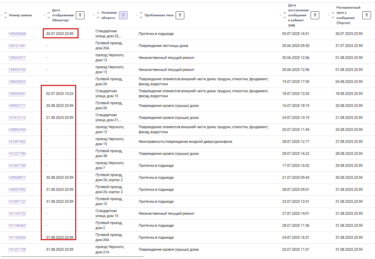The height and width of the screenshot is (259, 375).
Task: Sort descending Дата отображения (Монитор) arrow
Action: (48, 18)
